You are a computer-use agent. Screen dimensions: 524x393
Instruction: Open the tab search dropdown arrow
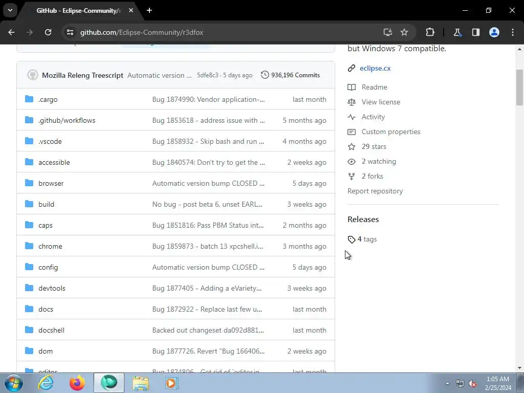pyautogui.click(x=10, y=10)
